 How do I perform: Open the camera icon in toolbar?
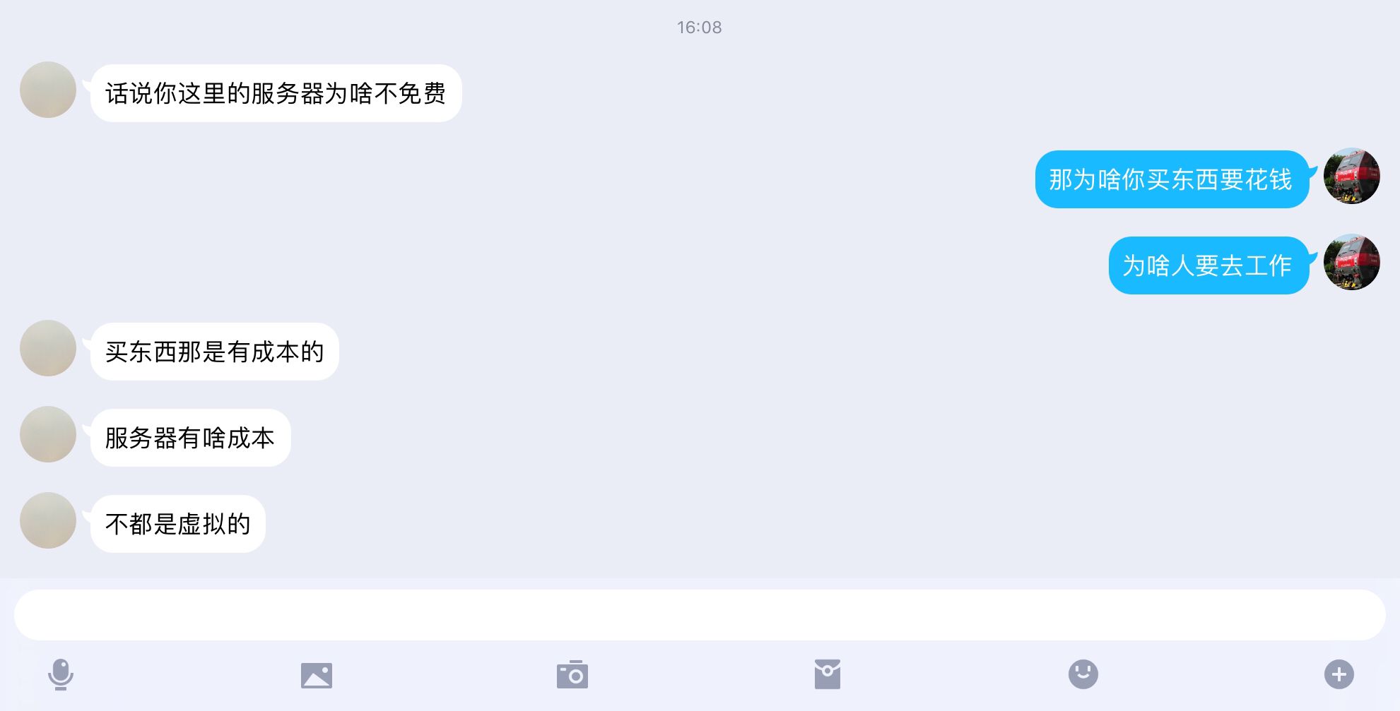[x=572, y=674]
